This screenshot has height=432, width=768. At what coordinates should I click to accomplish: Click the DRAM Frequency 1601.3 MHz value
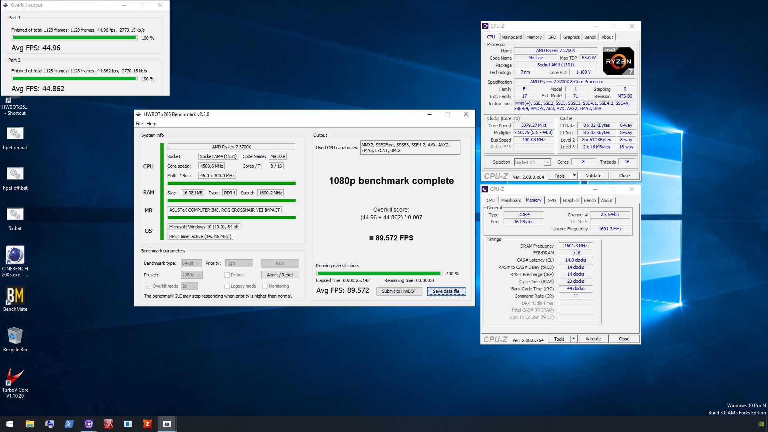[x=576, y=246]
